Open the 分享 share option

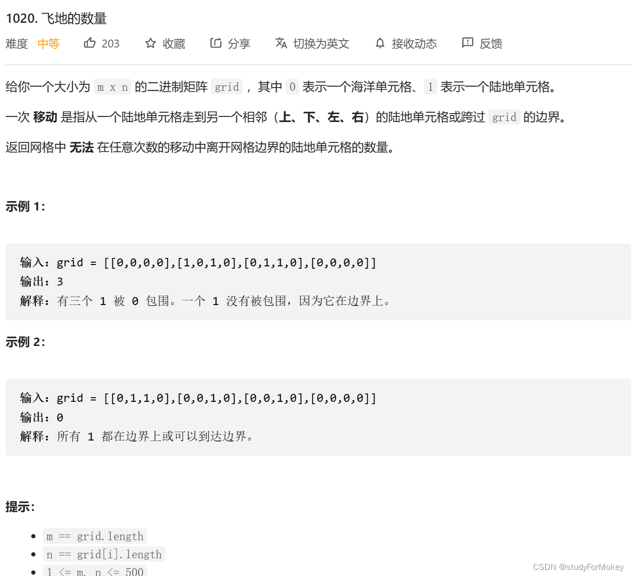[239, 44]
